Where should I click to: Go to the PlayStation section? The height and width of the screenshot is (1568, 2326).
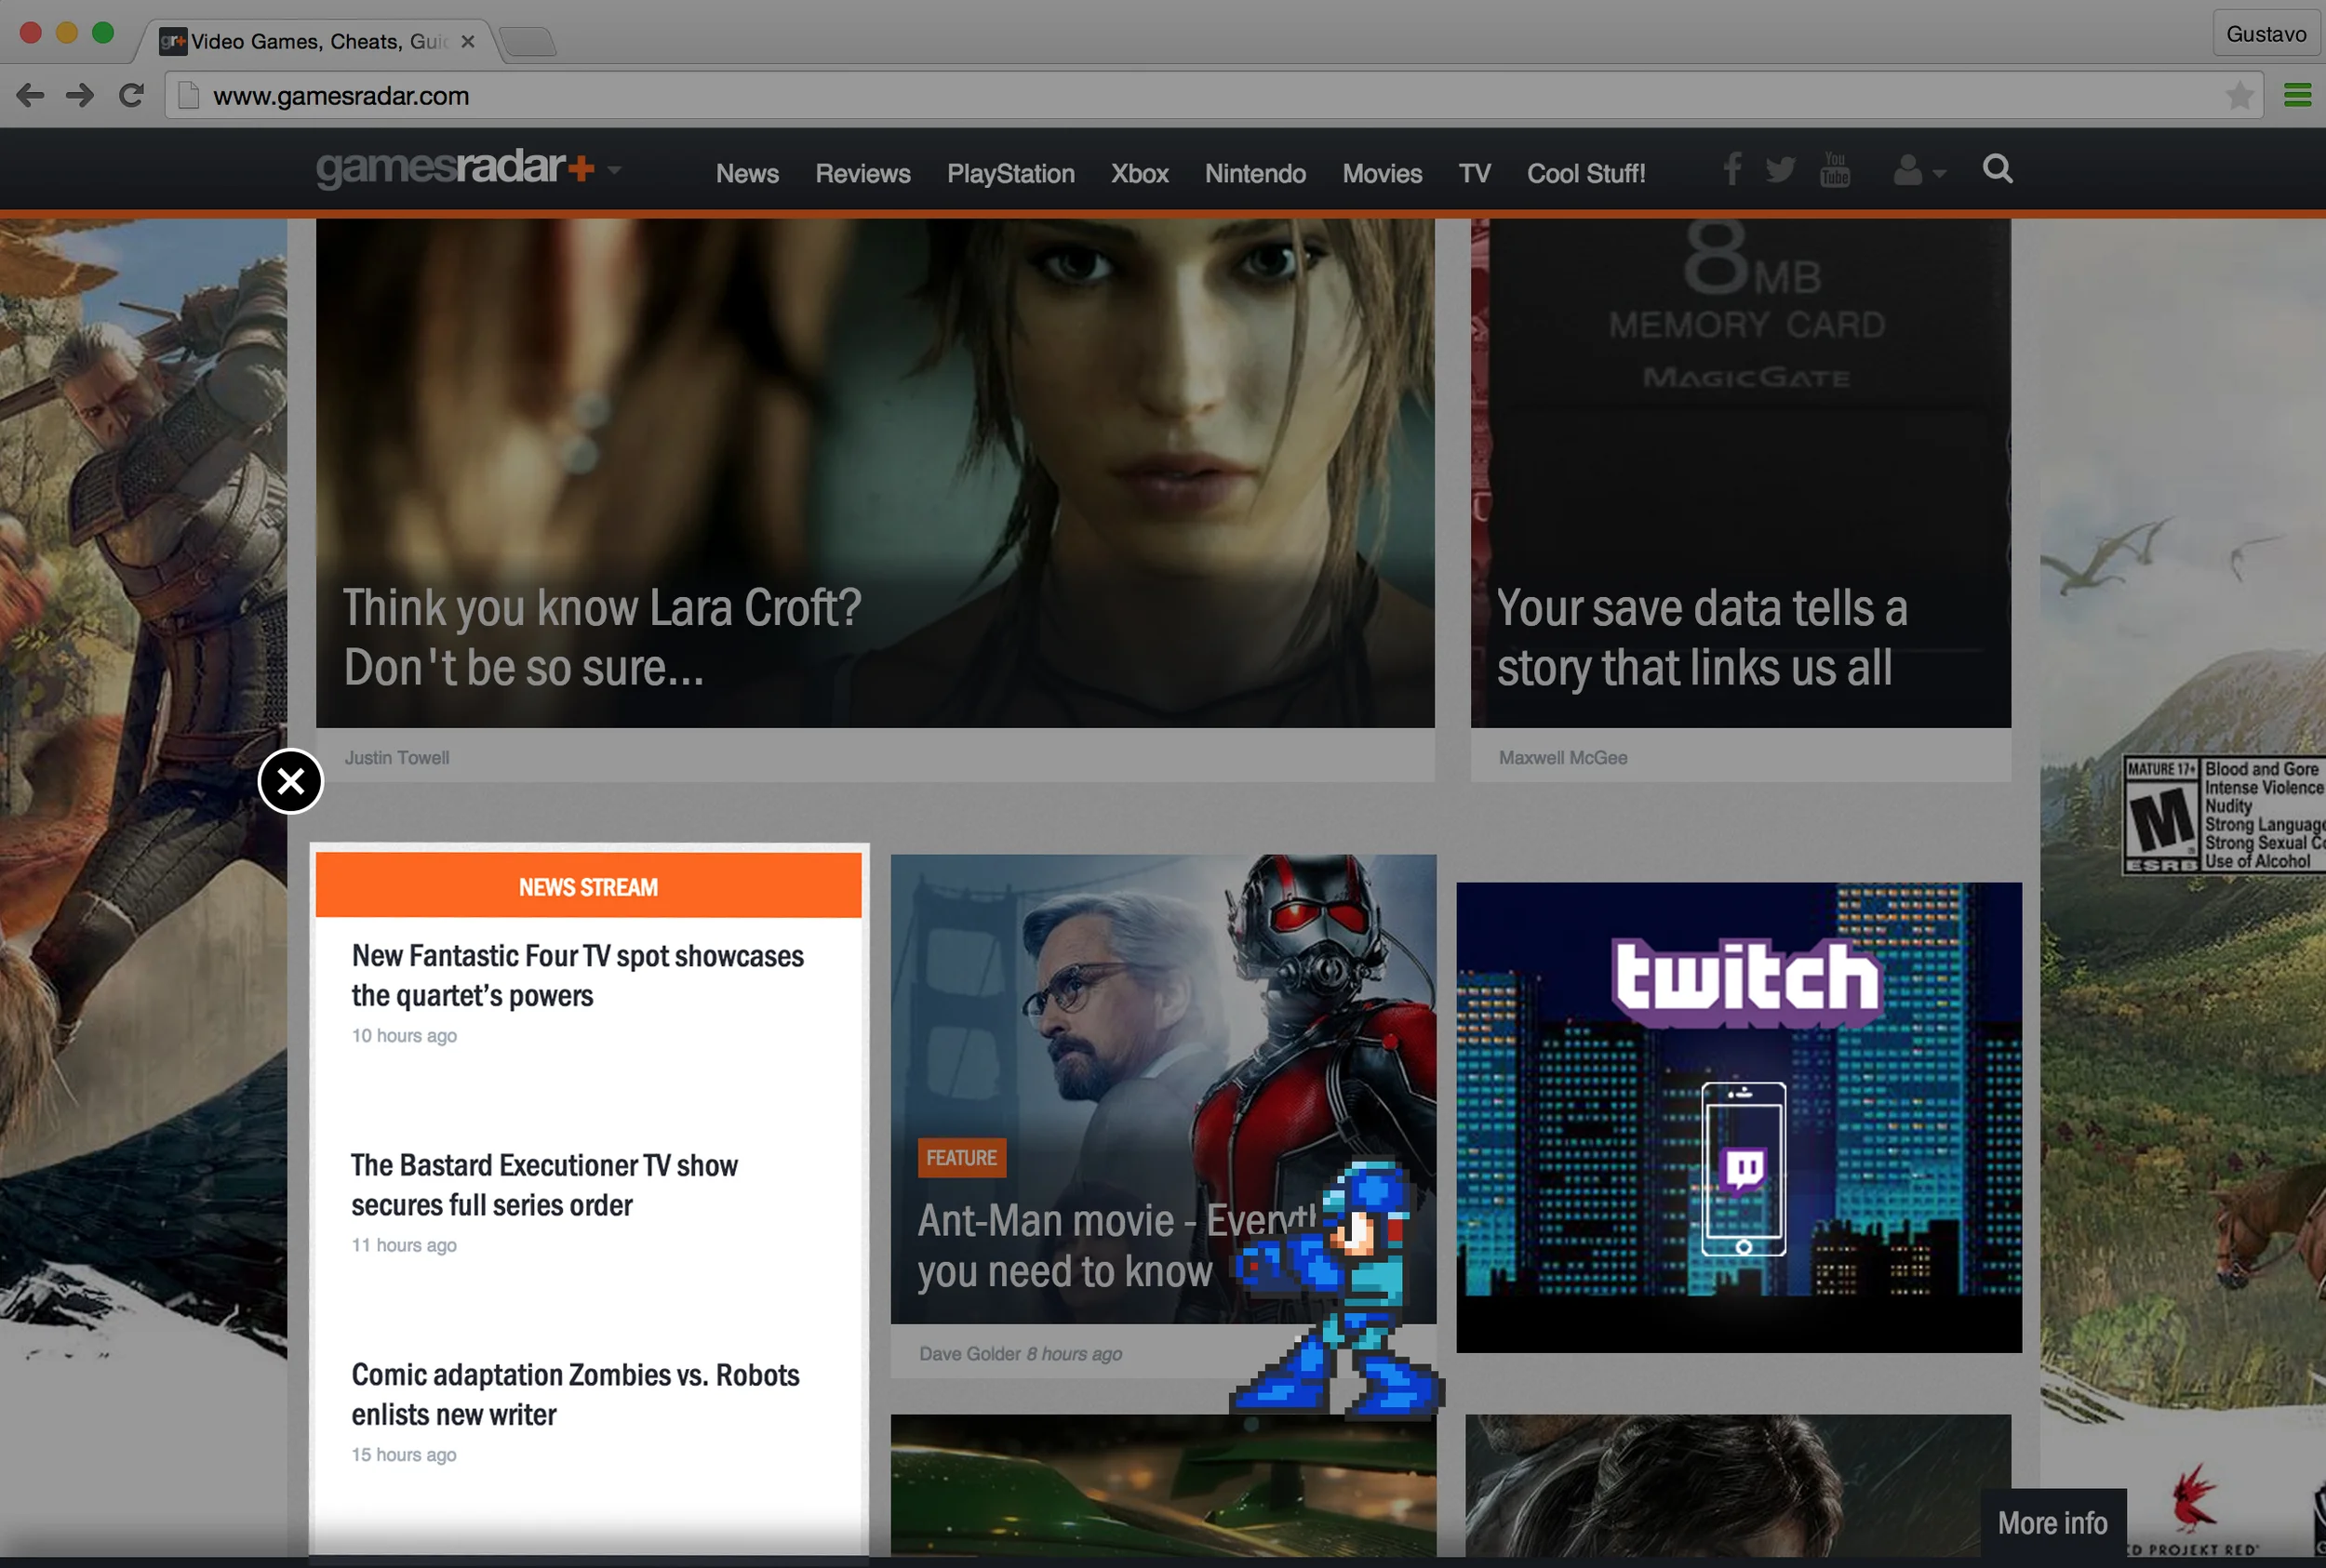click(x=1010, y=174)
